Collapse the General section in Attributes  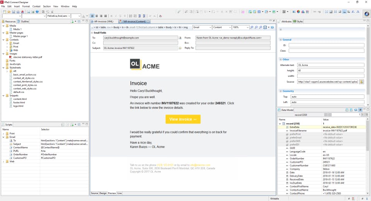[x=281, y=40]
